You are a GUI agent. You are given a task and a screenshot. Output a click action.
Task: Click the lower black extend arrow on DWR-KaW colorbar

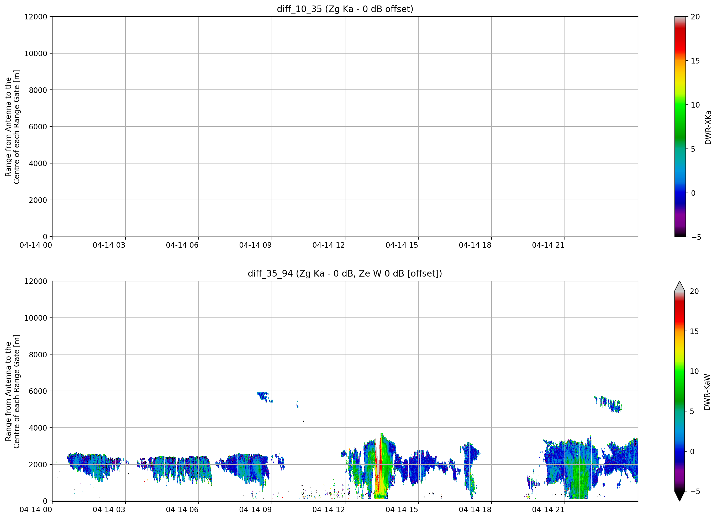pyautogui.click(x=679, y=496)
